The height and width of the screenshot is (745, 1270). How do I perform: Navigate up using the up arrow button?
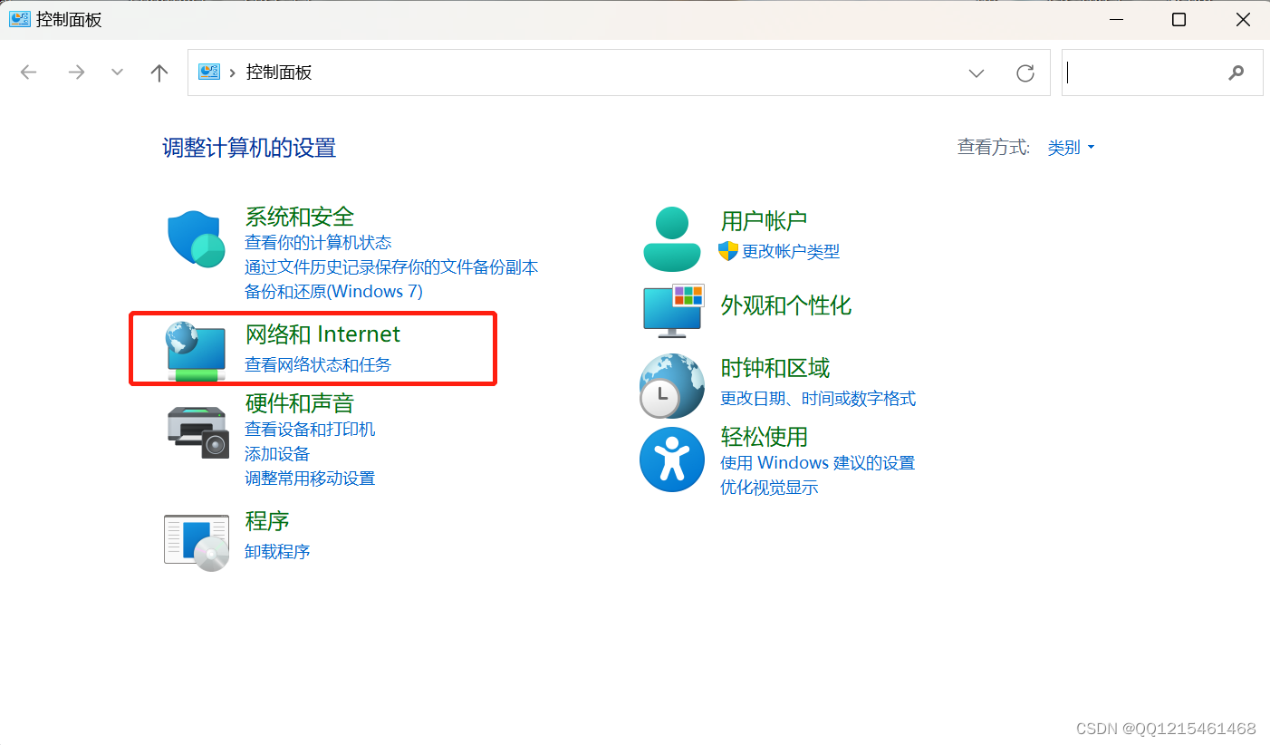(159, 72)
